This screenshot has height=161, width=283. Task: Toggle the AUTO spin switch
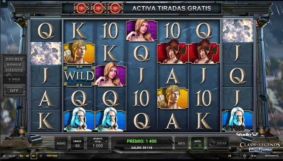coord(198,143)
